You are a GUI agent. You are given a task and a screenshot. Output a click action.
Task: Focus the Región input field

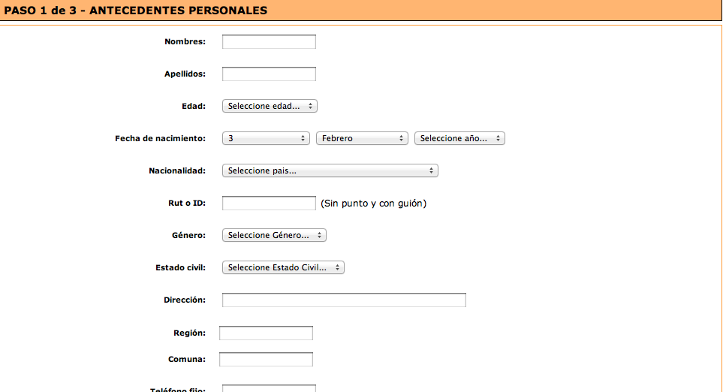pos(266,333)
